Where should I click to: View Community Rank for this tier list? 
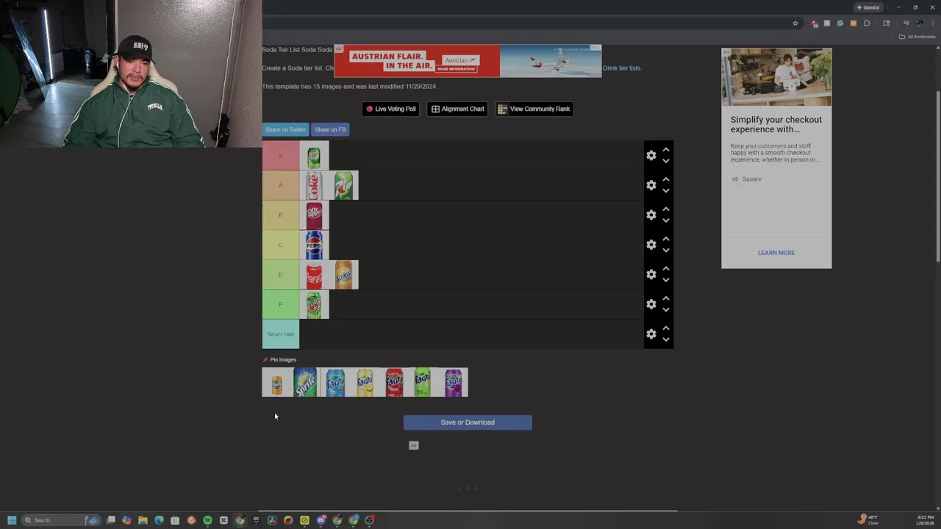534,109
